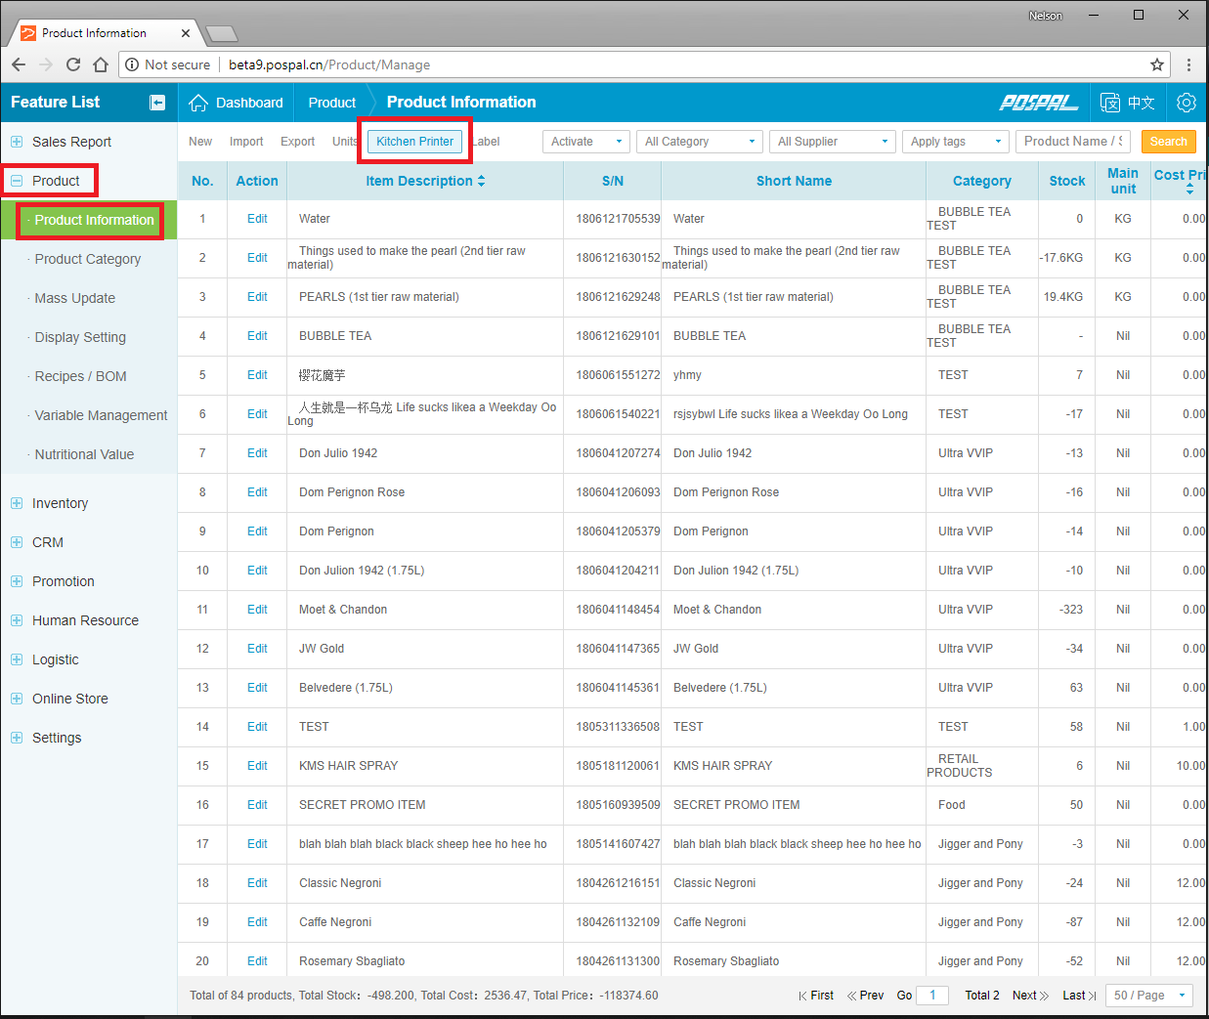
Task: Close the Product Information browser tab
Action: coord(186,33)
